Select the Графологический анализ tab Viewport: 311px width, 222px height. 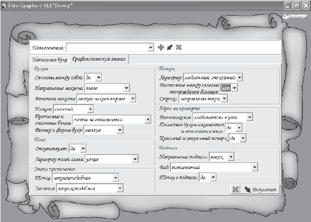click(x=98, y=60)
